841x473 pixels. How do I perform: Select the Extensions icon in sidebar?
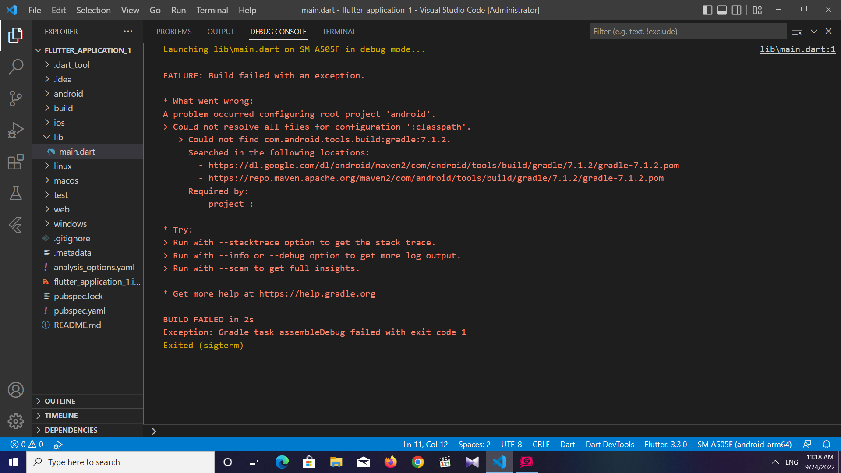[x=16, y=161]
